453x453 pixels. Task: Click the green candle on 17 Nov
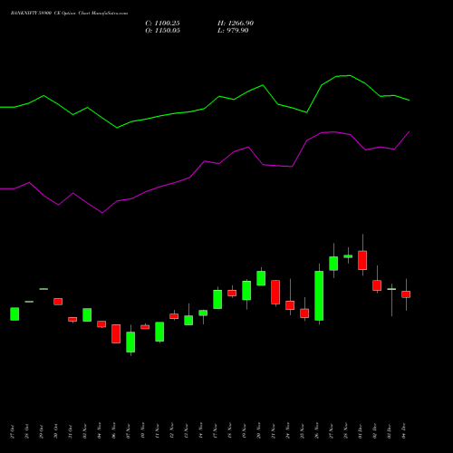click(x=217, y=299)
